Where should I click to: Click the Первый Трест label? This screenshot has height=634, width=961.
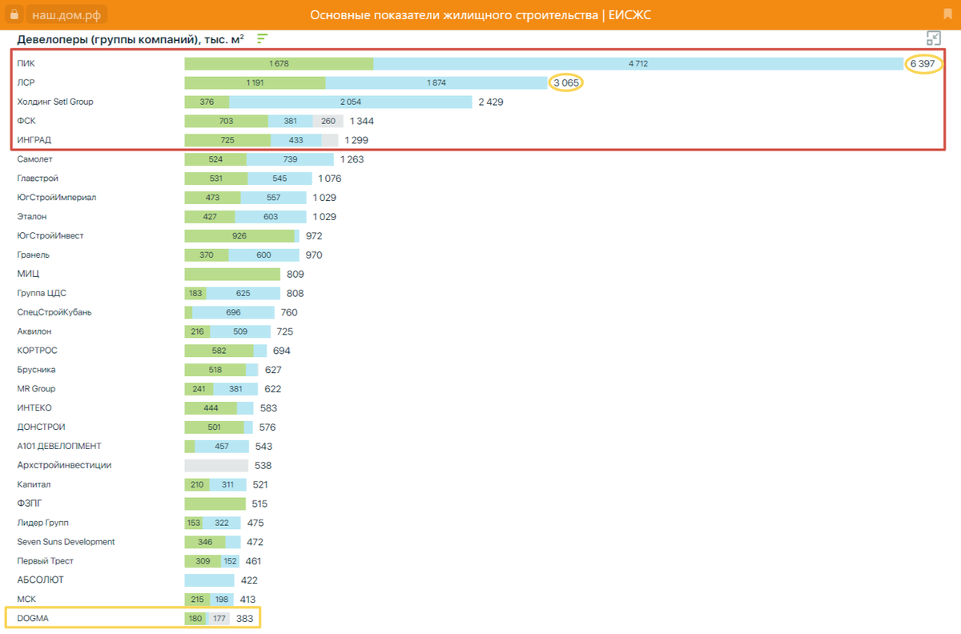pyautogui.click(x=45, y=561)
